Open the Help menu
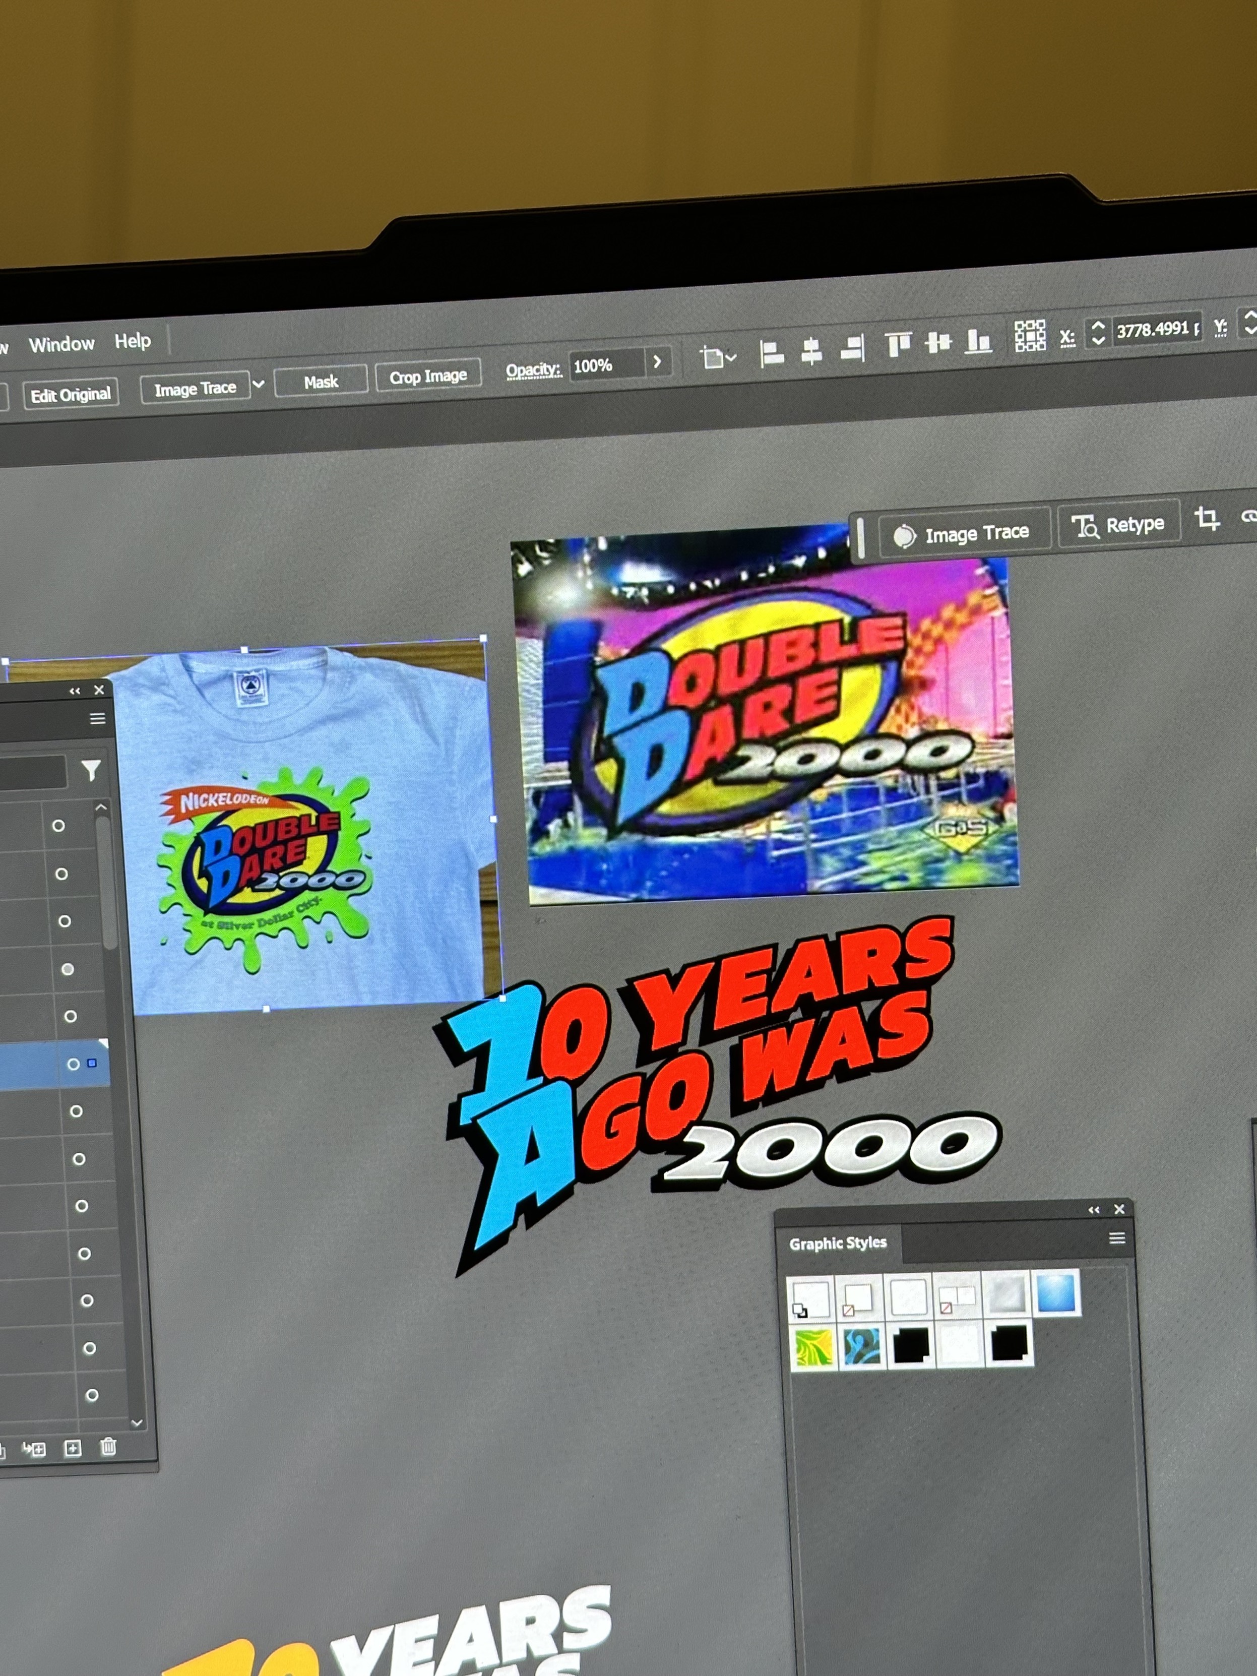 pos(133,341)
